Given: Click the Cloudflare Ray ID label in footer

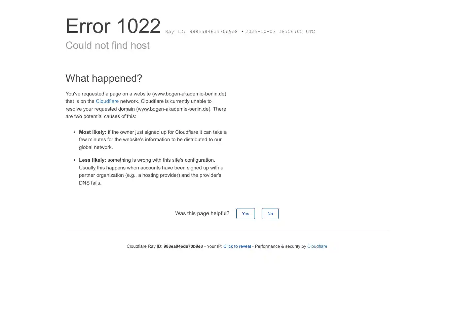Looking at the screenshot, I should click(144, 246).
